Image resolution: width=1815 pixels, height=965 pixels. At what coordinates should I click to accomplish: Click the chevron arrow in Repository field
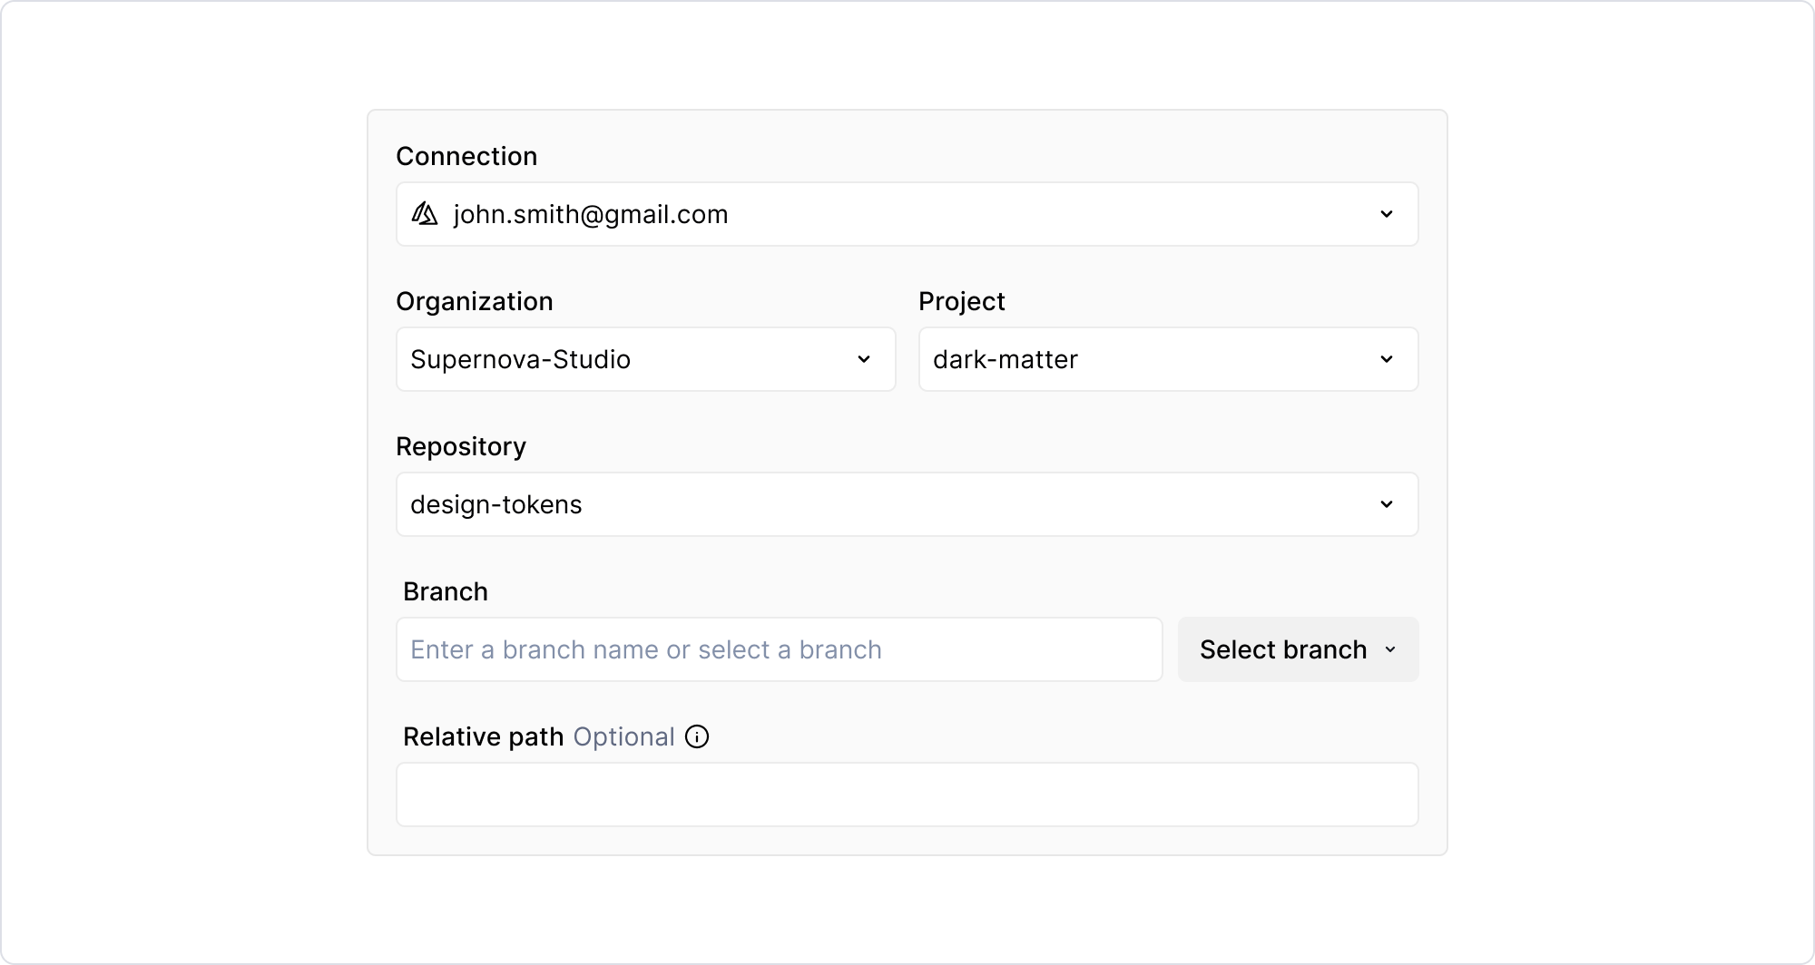click(x=1386, y=504)
